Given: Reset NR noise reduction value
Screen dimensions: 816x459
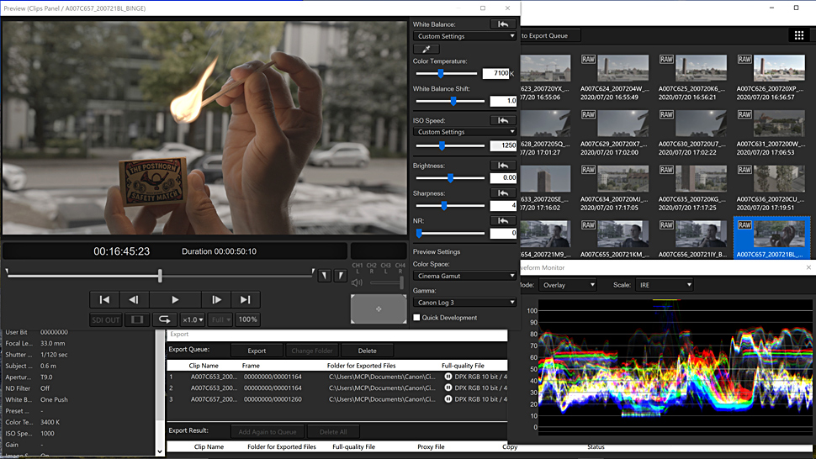Looking at the screenshot, I should coord(503,220).
